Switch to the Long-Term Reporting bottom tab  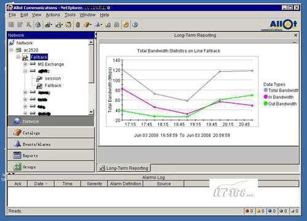124,168
